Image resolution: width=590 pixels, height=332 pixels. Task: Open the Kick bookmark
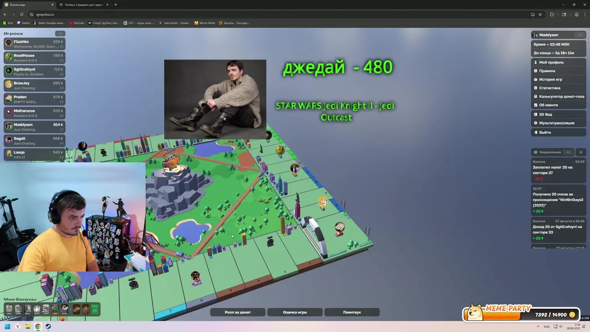8,23
